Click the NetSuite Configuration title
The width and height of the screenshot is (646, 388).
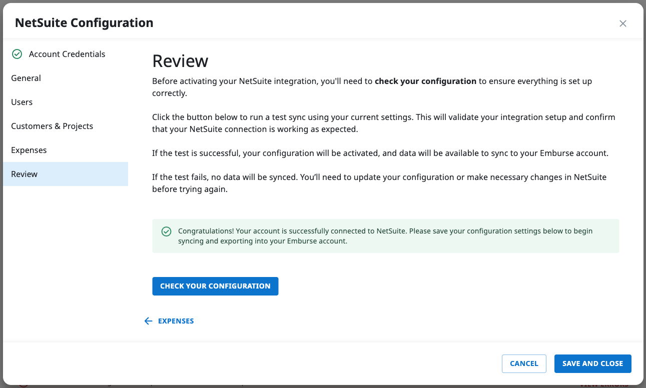click(84, 23)
